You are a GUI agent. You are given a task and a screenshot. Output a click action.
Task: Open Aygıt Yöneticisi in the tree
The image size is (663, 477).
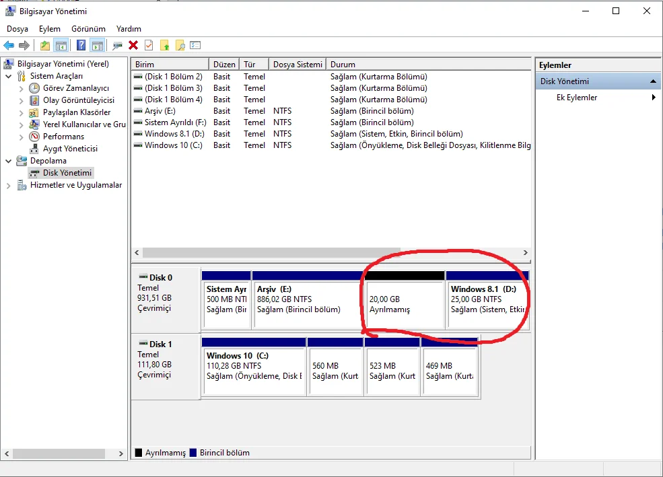[70, 149]
